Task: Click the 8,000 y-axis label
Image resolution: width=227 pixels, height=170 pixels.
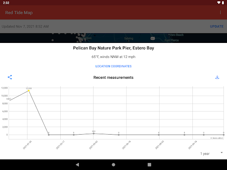Action: click(5, 104)
